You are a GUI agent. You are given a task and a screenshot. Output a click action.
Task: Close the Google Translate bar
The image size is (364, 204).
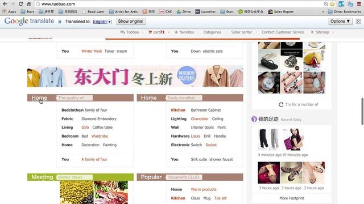(358, 22)
